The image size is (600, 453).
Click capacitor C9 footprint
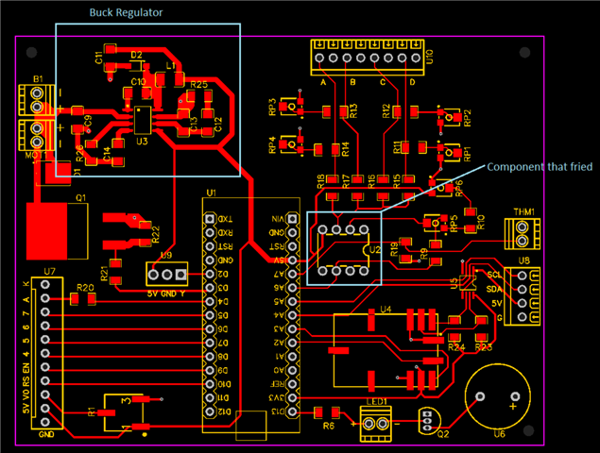pyautogui.click(x=77, y=120)
